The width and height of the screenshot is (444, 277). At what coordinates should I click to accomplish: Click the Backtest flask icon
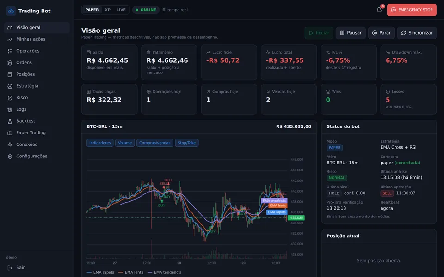click(x=10, y=121)
